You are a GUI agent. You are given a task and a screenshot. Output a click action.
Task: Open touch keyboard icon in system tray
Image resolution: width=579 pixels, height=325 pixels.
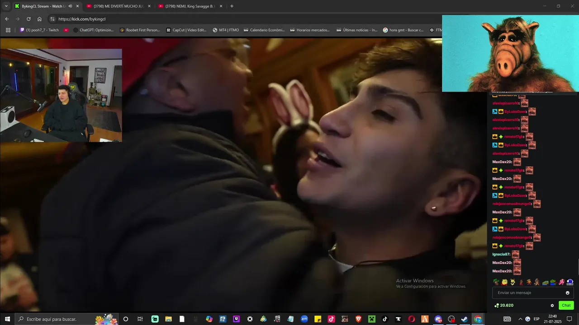tap(507, 319)
